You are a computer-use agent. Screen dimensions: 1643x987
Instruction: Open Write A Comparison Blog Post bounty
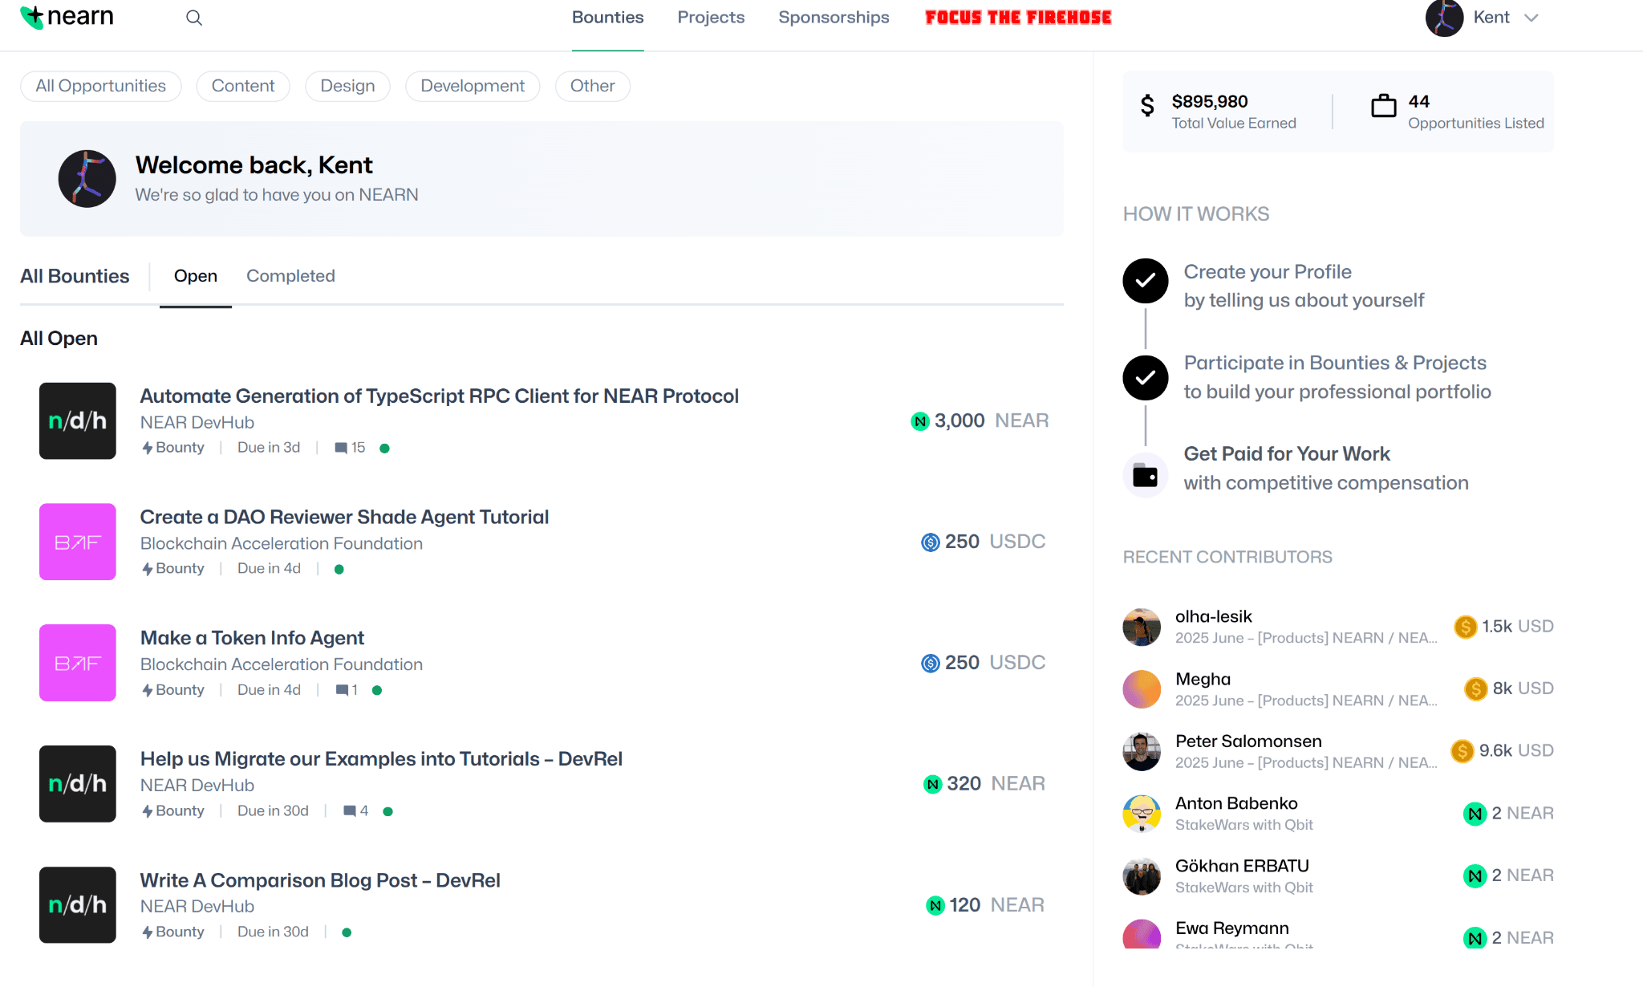coord(320,880)
